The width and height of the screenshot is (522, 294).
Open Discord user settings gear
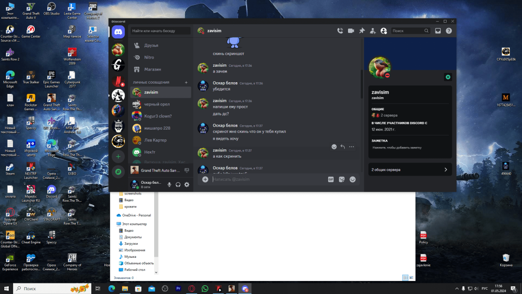tap(187, 184)
